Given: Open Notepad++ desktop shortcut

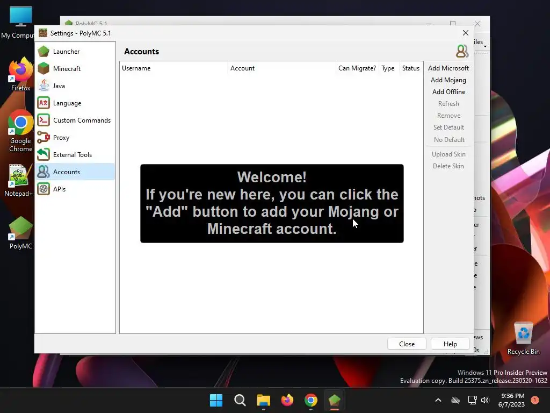Looking at the screenshot, I should click(18, 180).
